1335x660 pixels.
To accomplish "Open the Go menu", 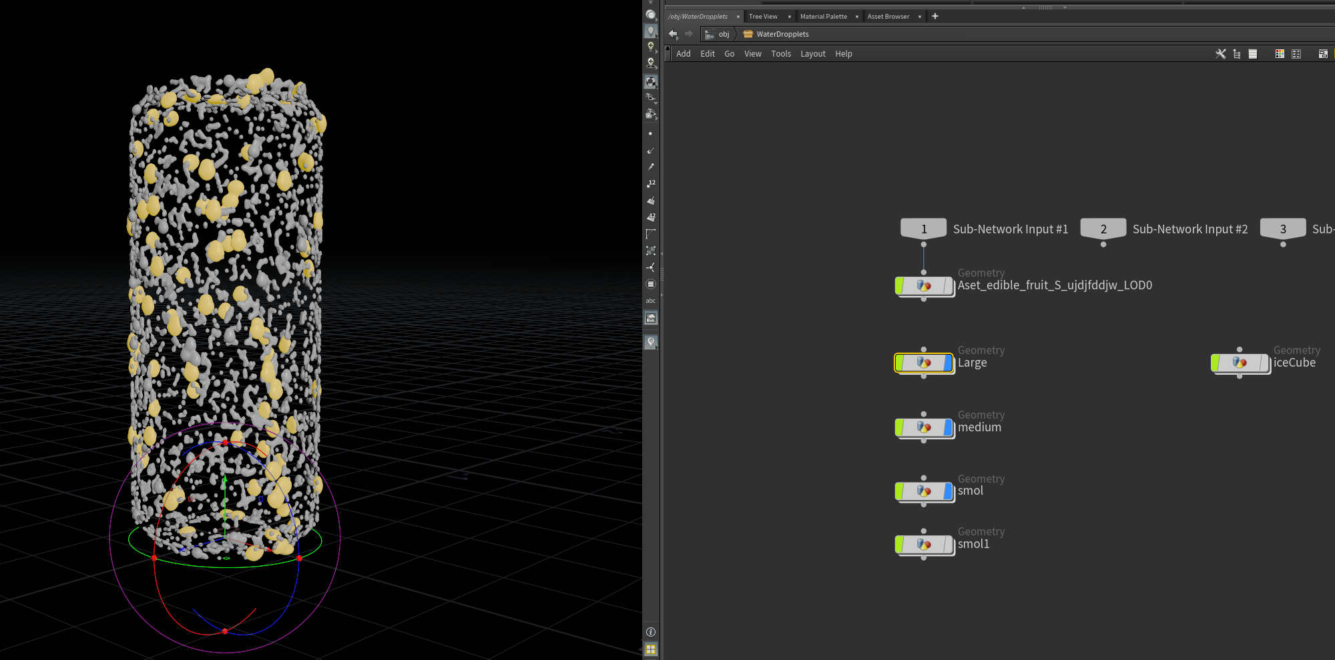I will pyautogui.click(x=730, y=54).
